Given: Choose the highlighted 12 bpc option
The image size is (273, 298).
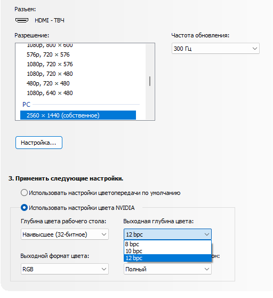Looking at the screenshot, I should point(167,258).
